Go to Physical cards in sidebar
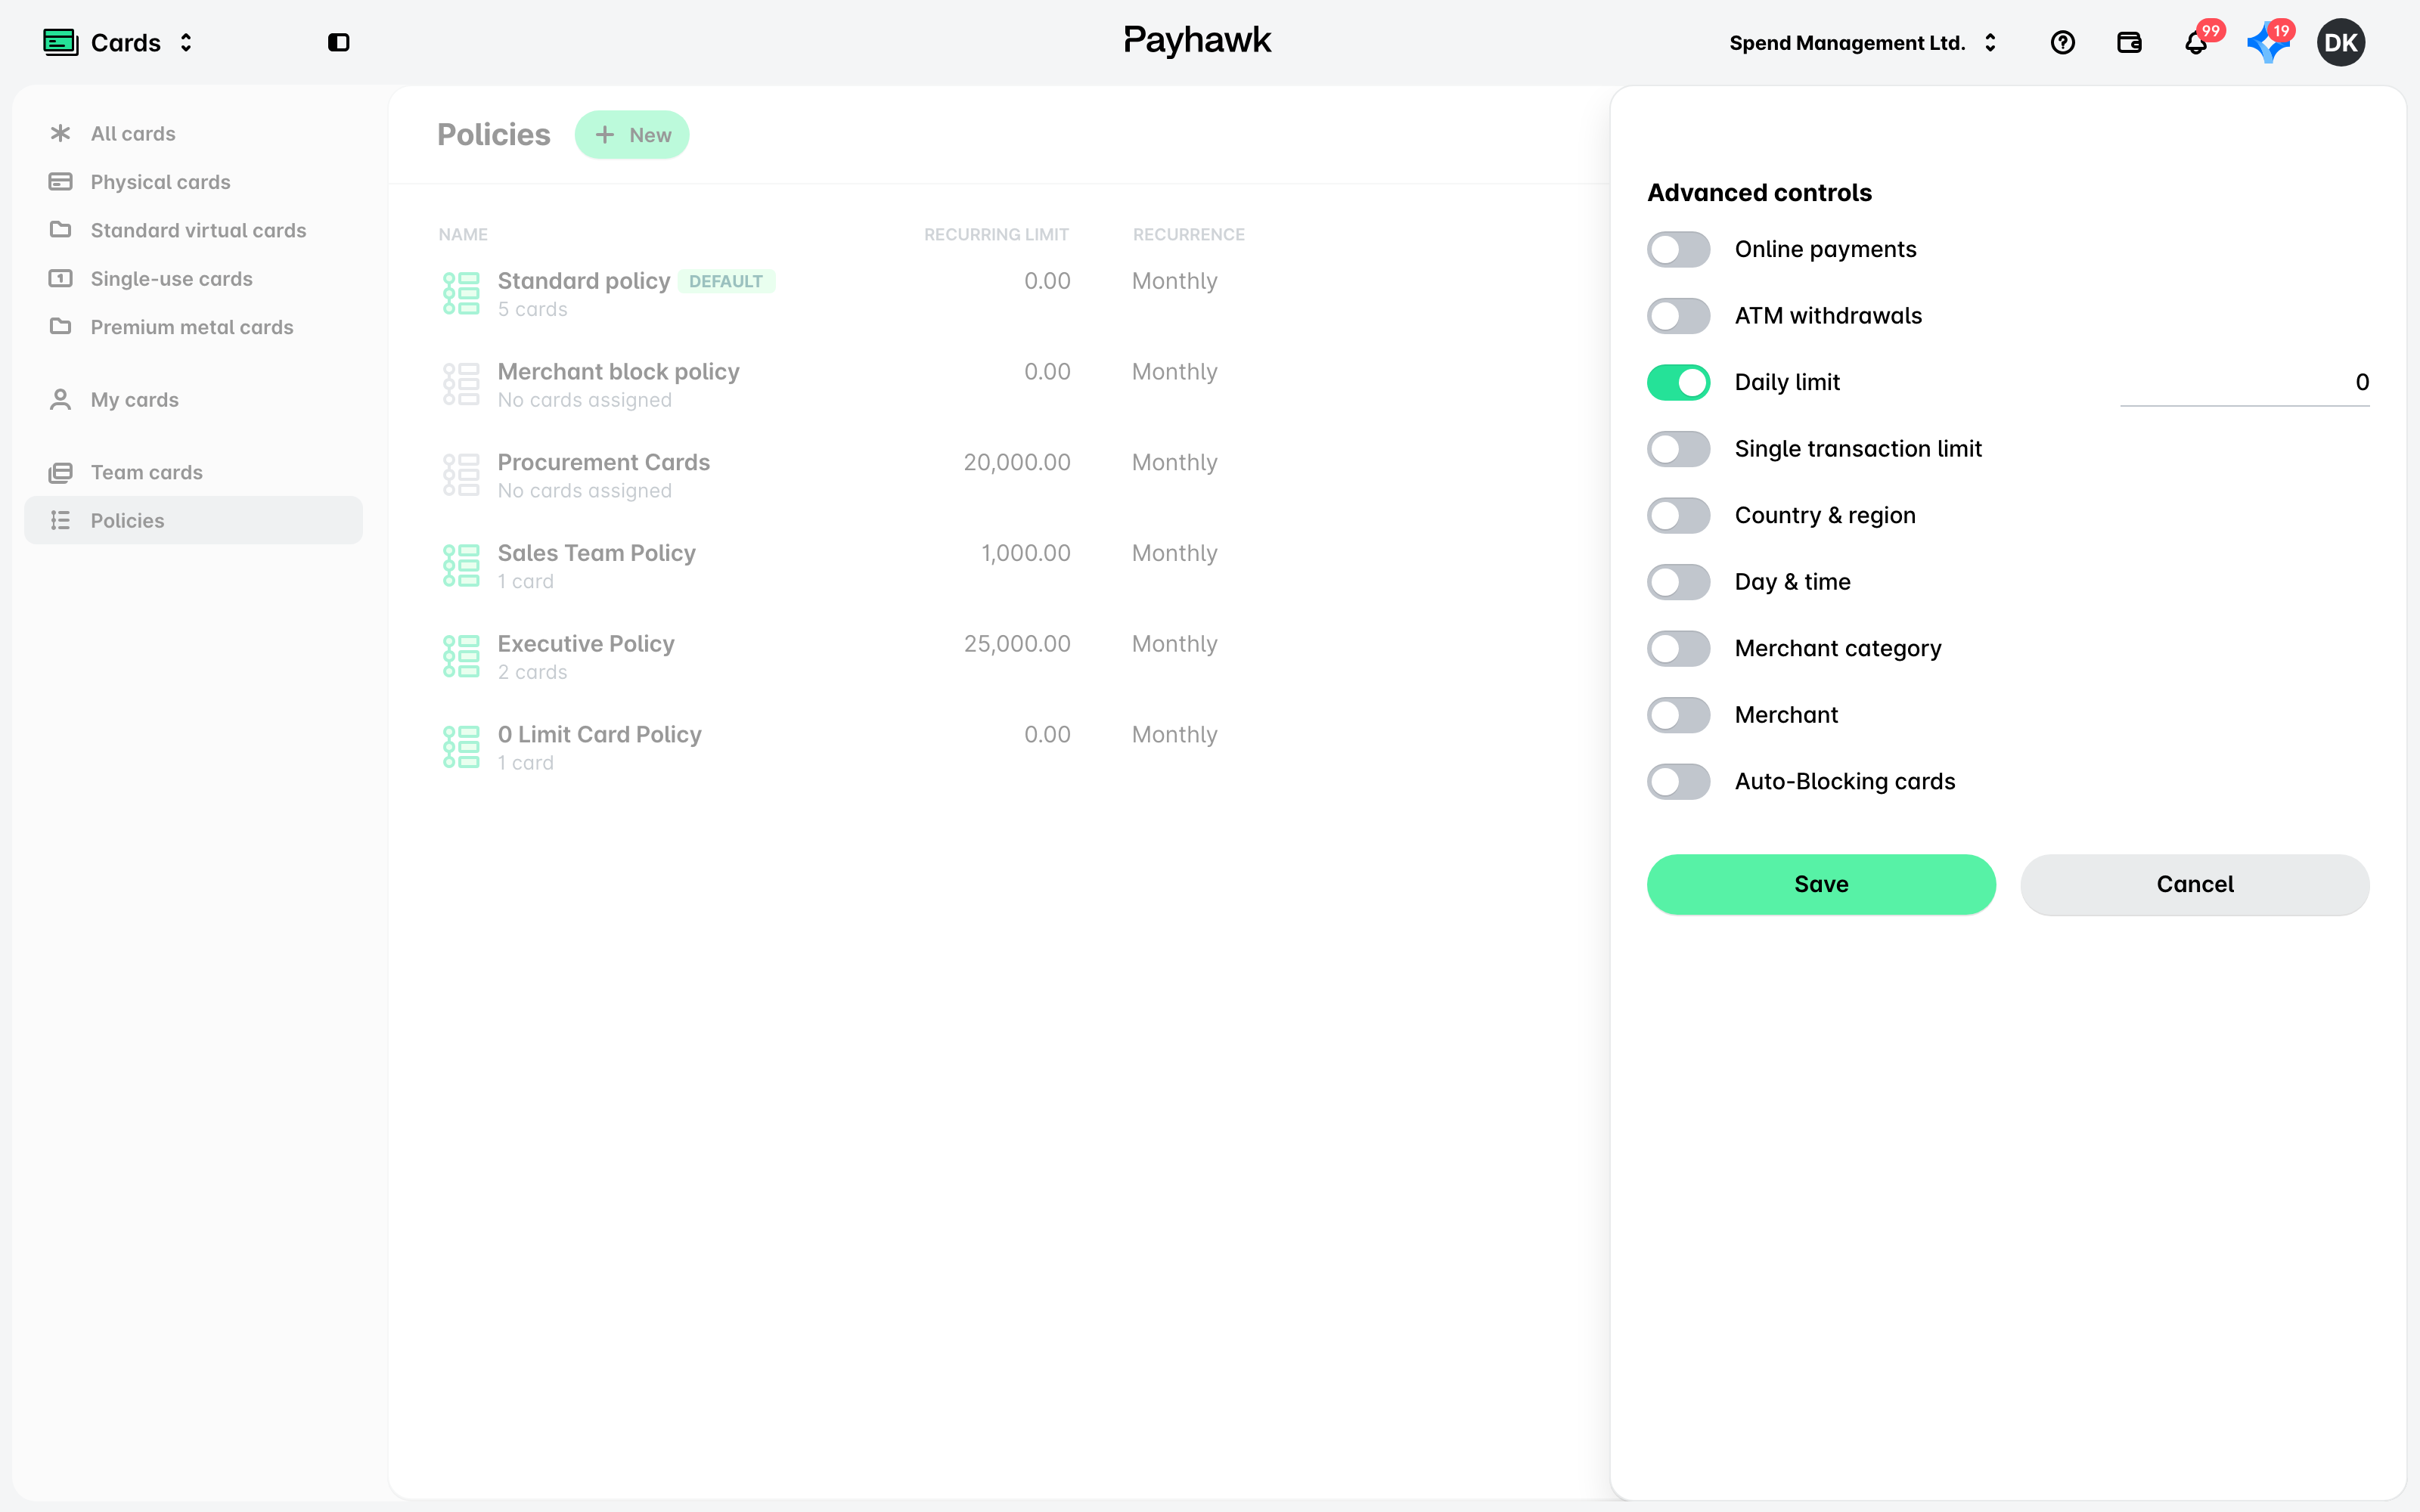This screenshot has width=2420, height=1512. (x=193, y=181)
